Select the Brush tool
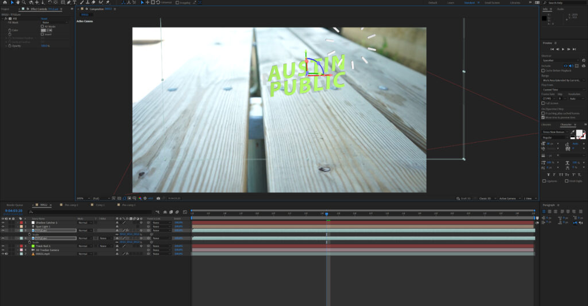 coord(82,2)
